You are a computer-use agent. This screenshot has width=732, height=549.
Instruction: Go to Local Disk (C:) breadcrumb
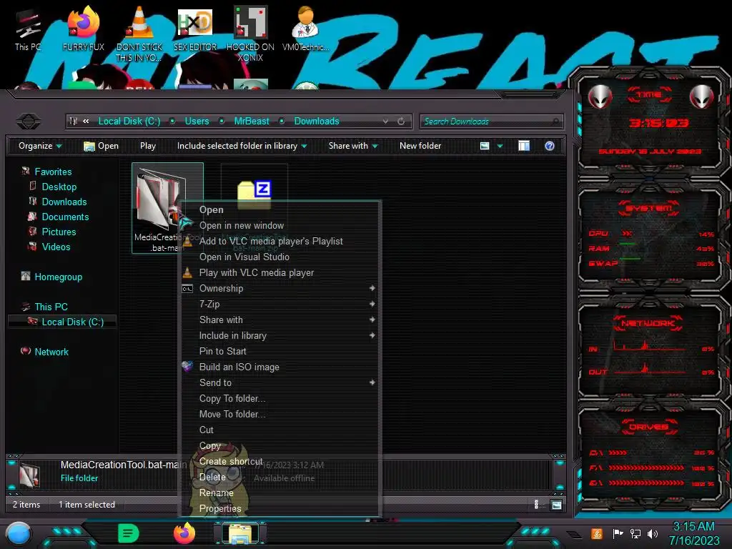129,122
